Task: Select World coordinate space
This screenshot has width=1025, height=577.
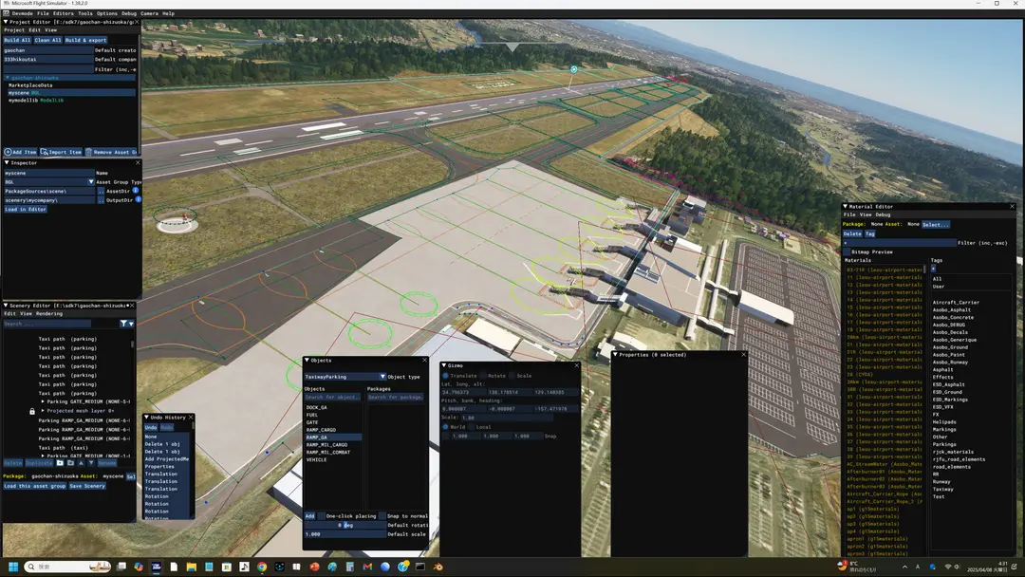Action: (446, 427)
